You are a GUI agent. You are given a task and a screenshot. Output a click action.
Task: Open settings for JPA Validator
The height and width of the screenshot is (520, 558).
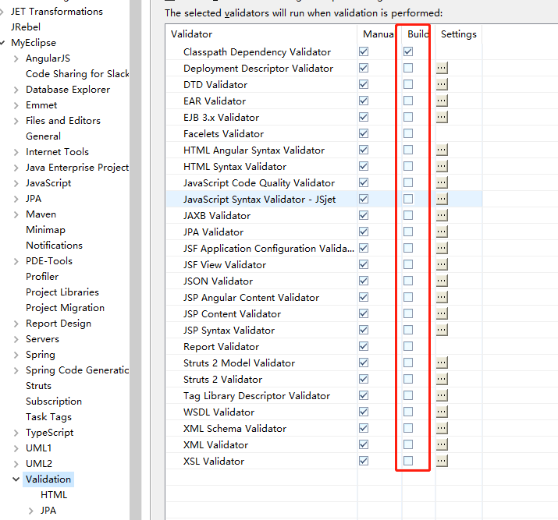442,232
